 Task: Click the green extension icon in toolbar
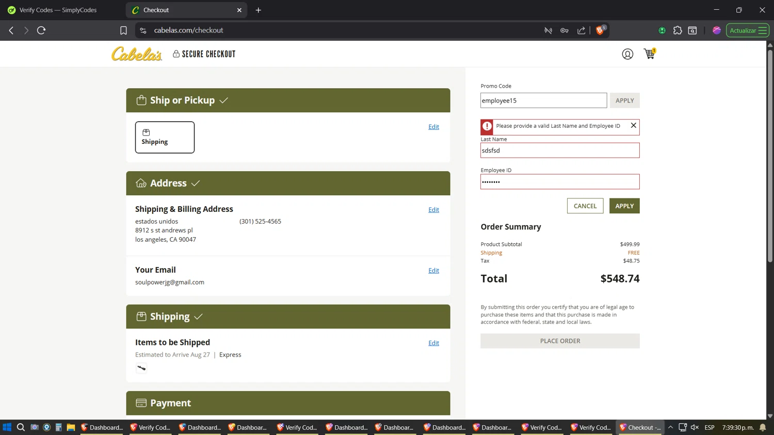[662, 30]
